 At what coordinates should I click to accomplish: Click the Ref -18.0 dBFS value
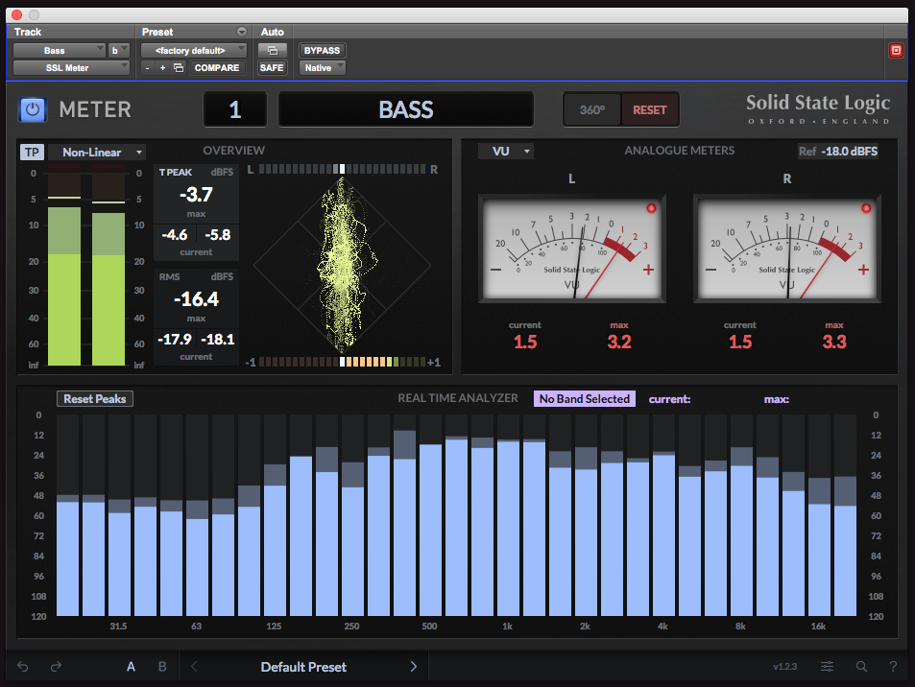838,151
